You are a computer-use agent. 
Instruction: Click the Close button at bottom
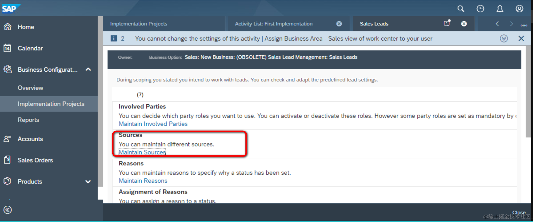[519, 213]
